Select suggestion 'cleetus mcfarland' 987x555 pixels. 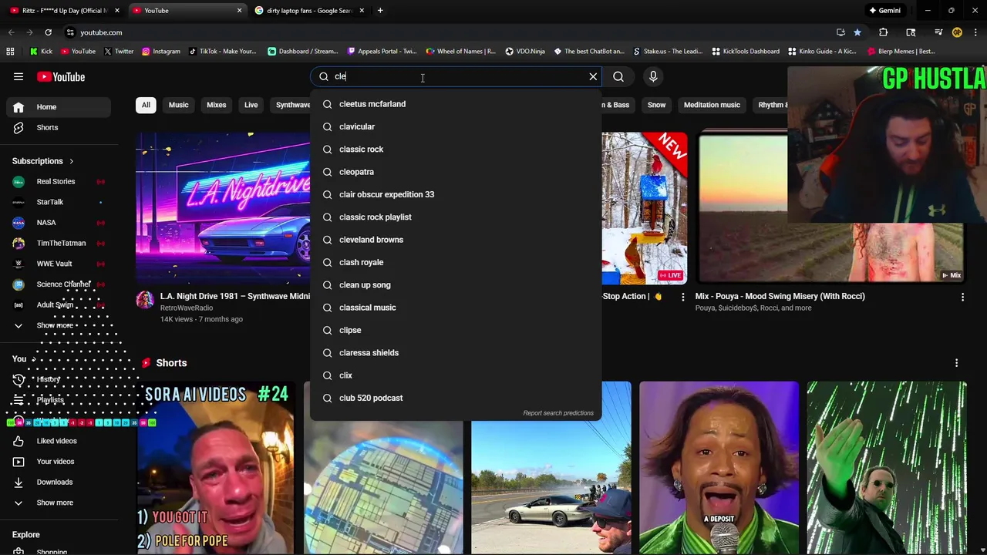point(456,104)
